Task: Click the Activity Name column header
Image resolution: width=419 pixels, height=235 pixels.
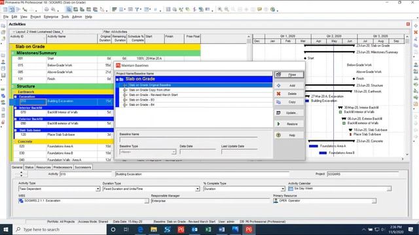Action: (x=72, y=39)
